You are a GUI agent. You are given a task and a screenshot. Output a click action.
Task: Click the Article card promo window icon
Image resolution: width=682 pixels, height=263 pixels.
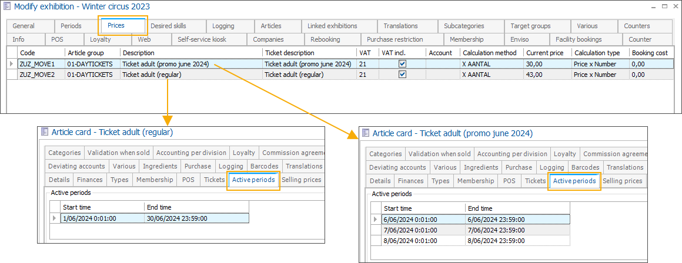(365, 133)
